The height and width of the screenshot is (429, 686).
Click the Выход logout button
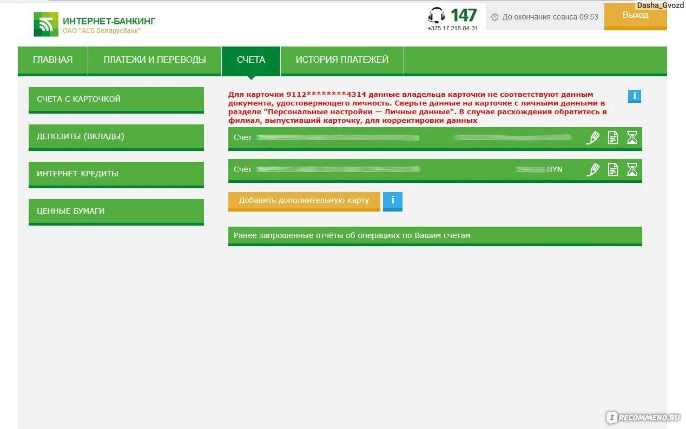point(636,16)
